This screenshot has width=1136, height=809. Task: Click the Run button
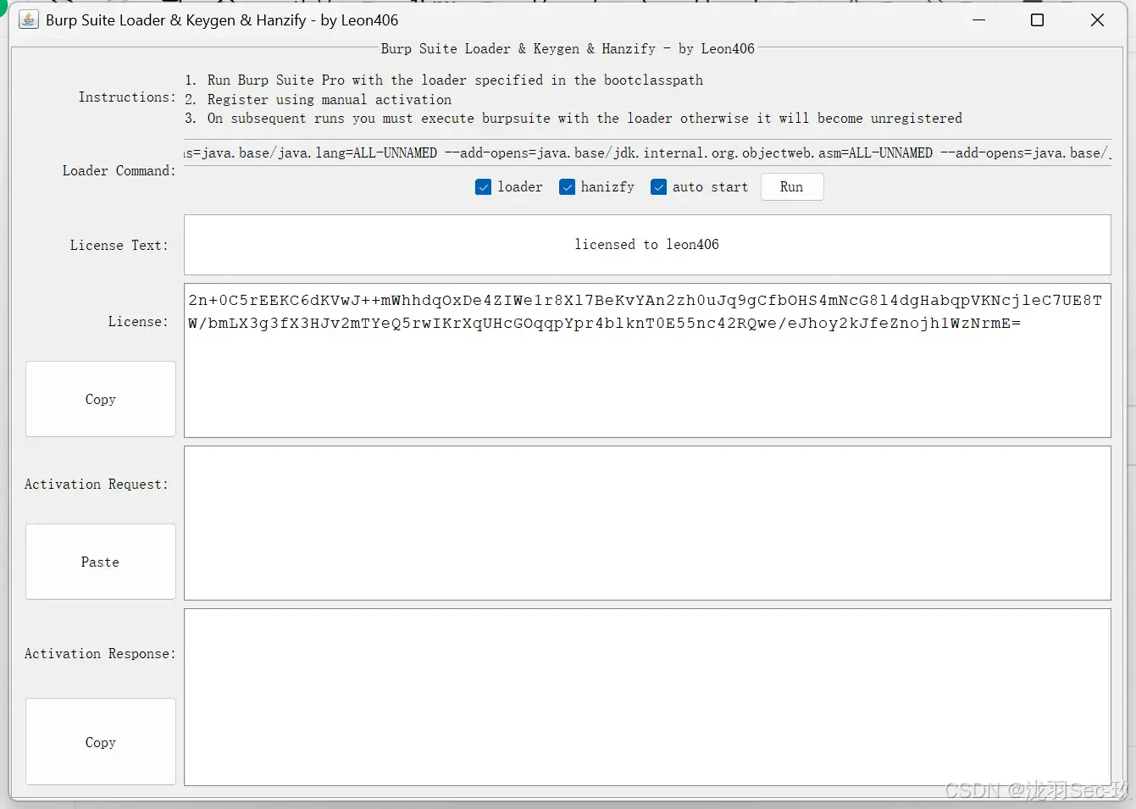(x=791, y=187)
